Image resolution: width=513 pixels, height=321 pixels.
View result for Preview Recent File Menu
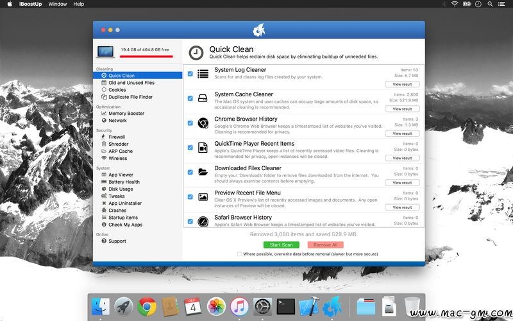pyautogui.click(x=402, y=207)
